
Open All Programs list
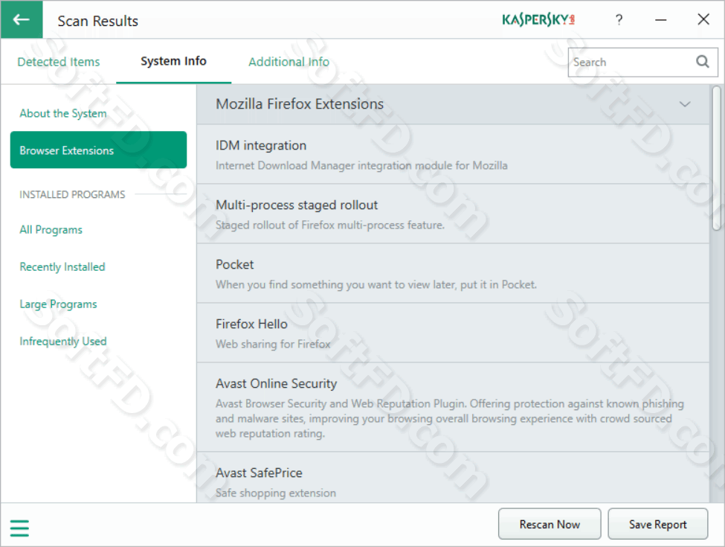pyautogui.click(x=51, y=229)
